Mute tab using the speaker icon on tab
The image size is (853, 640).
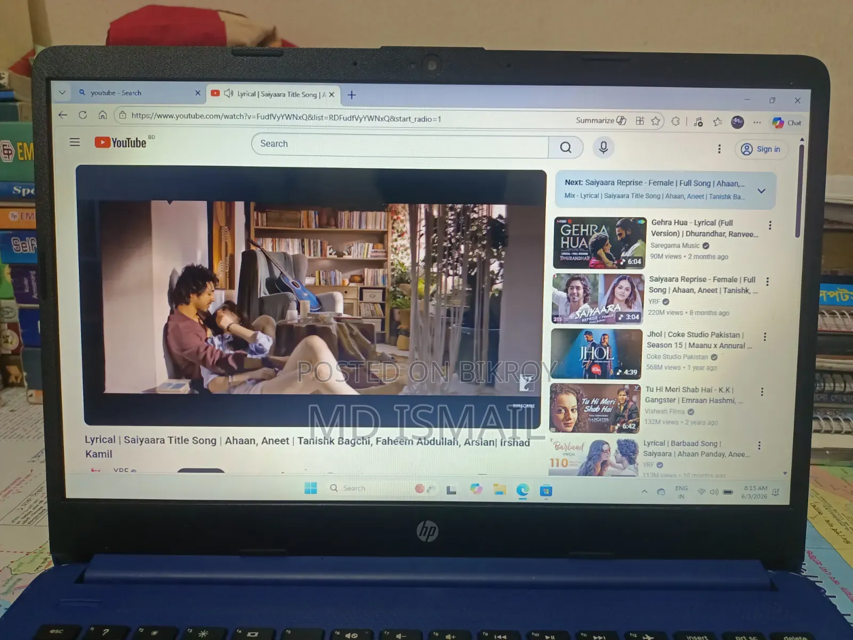pyautogui.click(x=229, y=93)
